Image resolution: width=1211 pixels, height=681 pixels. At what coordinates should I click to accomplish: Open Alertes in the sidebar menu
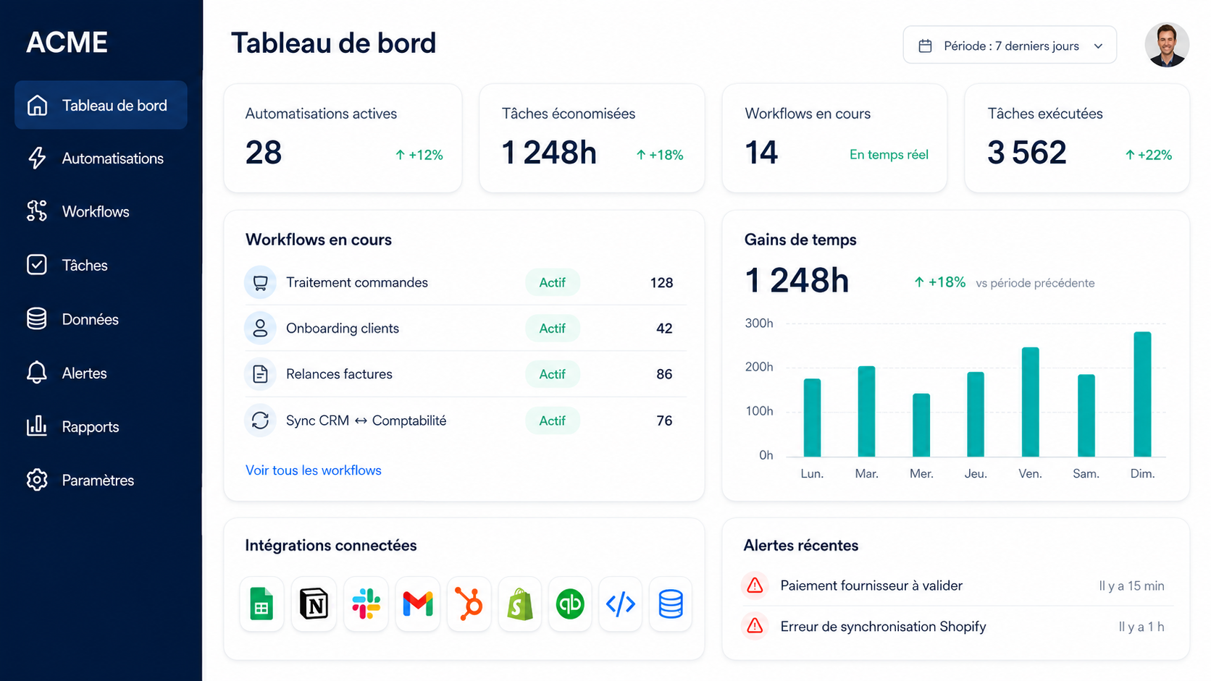point(101,373)
